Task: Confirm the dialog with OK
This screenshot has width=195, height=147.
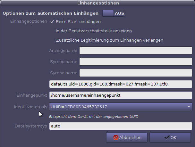Action: click(170, 137)
